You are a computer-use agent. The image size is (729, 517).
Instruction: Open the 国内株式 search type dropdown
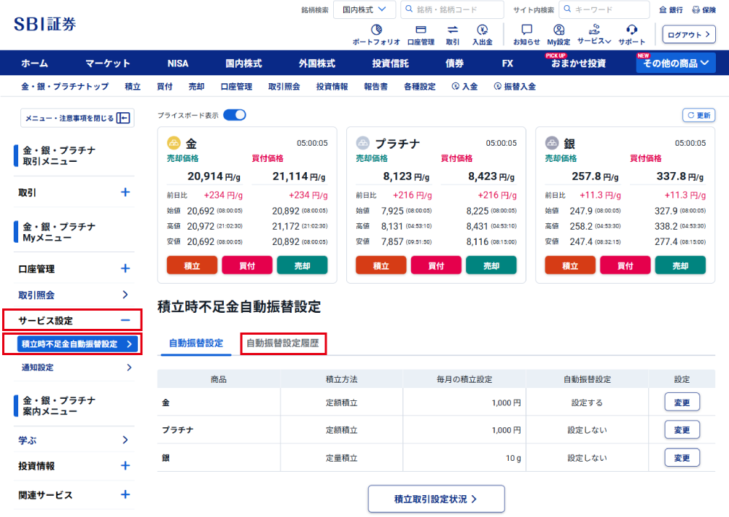coord(364,9)
